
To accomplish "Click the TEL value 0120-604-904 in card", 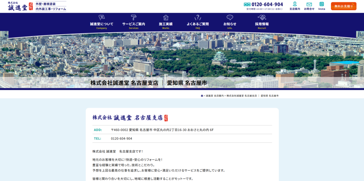I will pyautogui.click(x=122, y=138).
